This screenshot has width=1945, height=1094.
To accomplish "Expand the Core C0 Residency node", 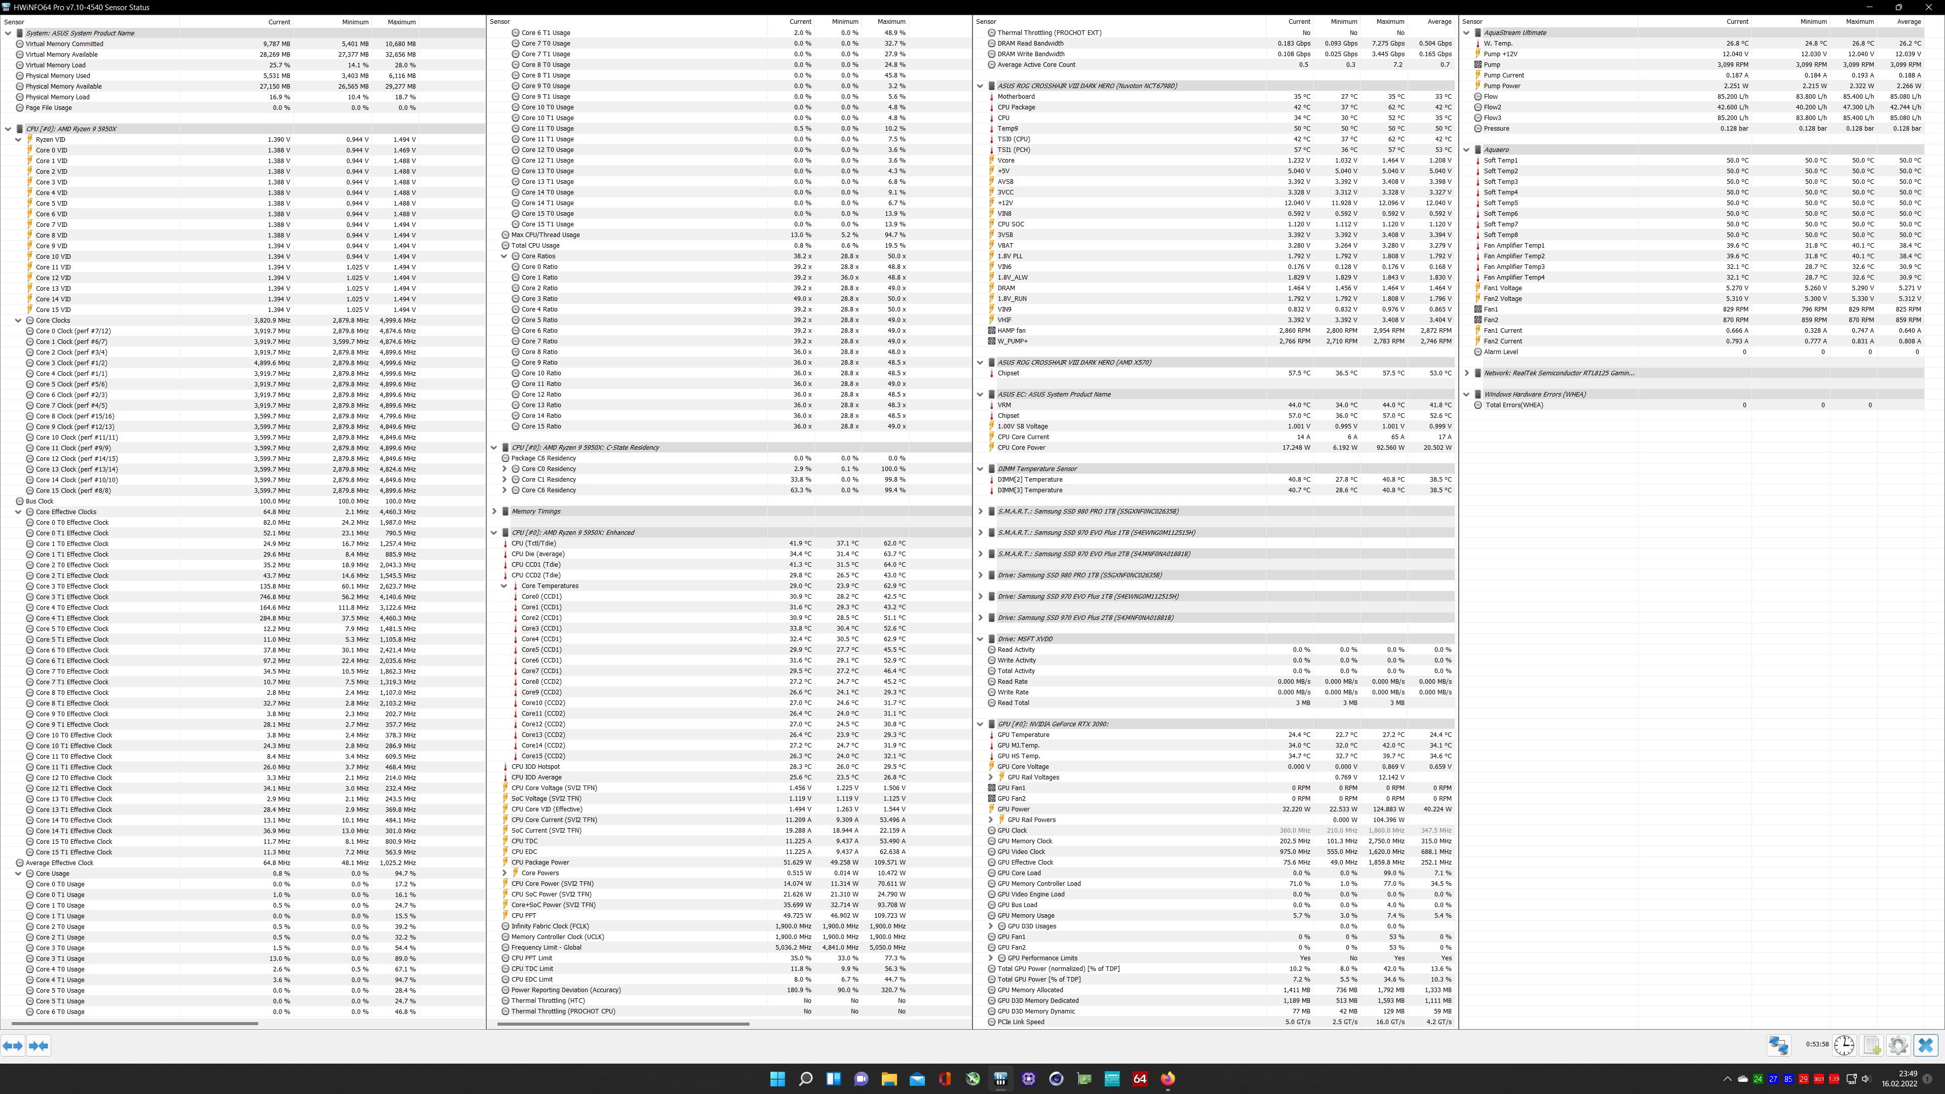I will pyautogui.click(x=504, y=469).
